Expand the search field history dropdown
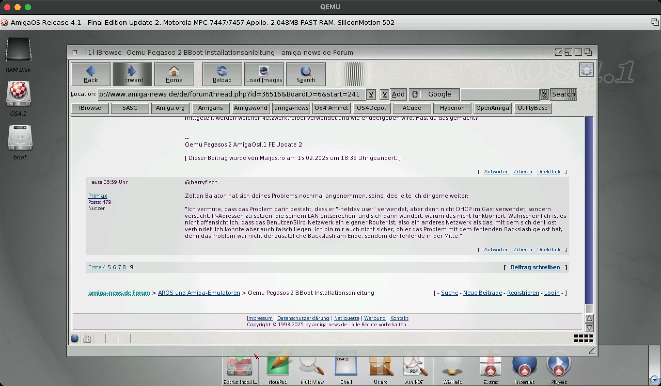661x386 pixels. coord(545,94)
